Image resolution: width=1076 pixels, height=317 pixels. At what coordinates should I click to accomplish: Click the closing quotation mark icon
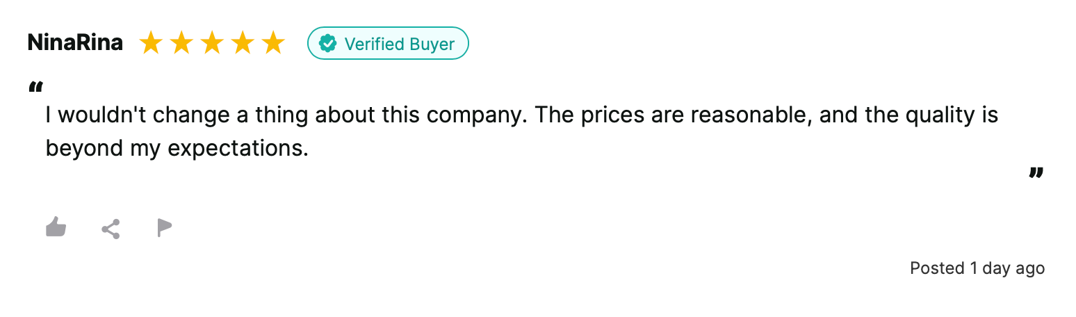point(1036,172)
